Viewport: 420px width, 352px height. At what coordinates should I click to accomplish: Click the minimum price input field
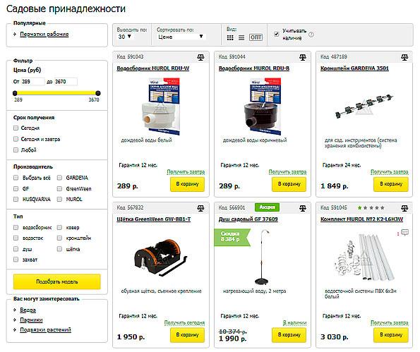coord(32,82)
